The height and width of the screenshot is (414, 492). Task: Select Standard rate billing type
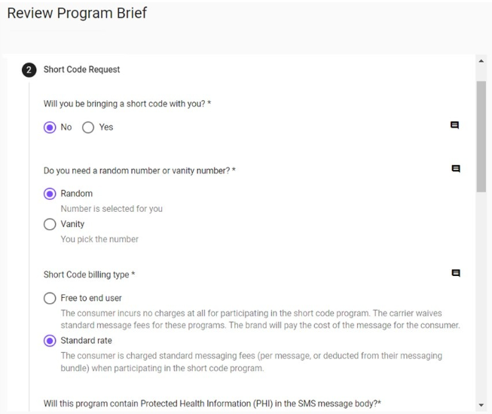50,341
